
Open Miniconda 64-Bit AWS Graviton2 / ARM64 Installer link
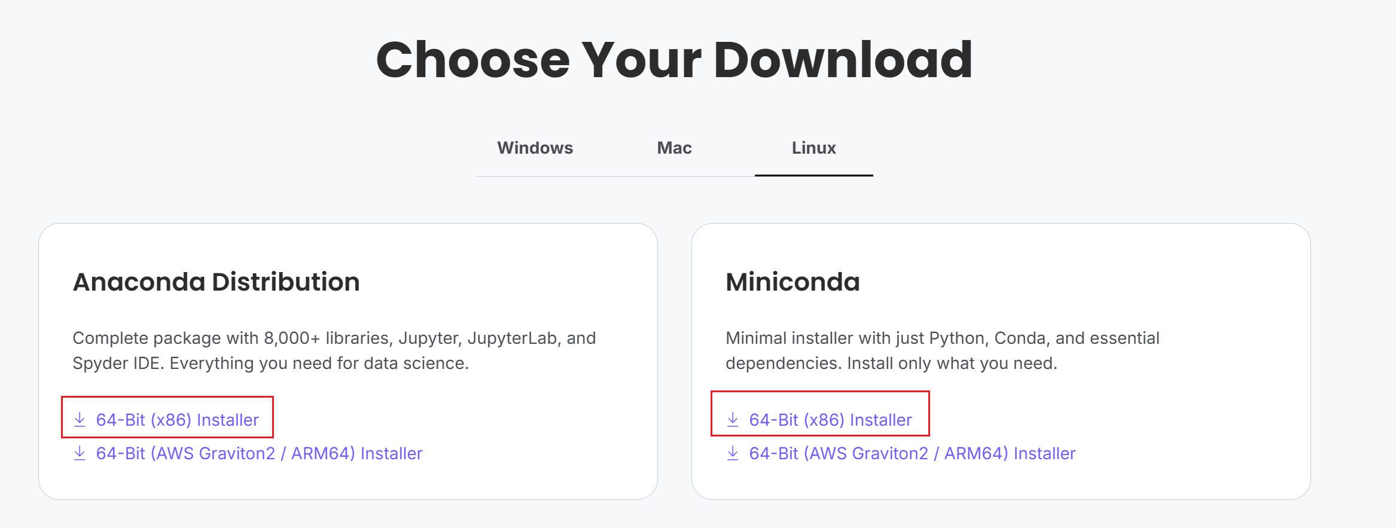pyautogui.click(x=912, y=453)
